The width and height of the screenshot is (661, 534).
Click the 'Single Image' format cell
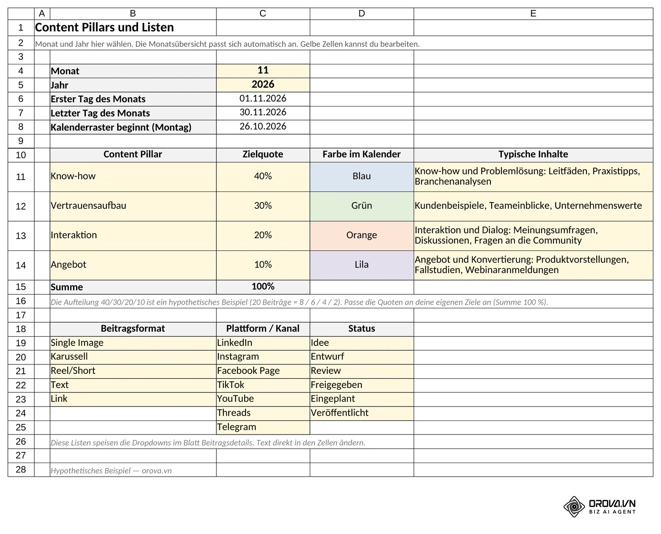133,343
